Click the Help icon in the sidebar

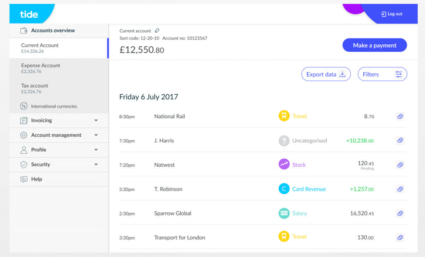(x=24, y=179)
